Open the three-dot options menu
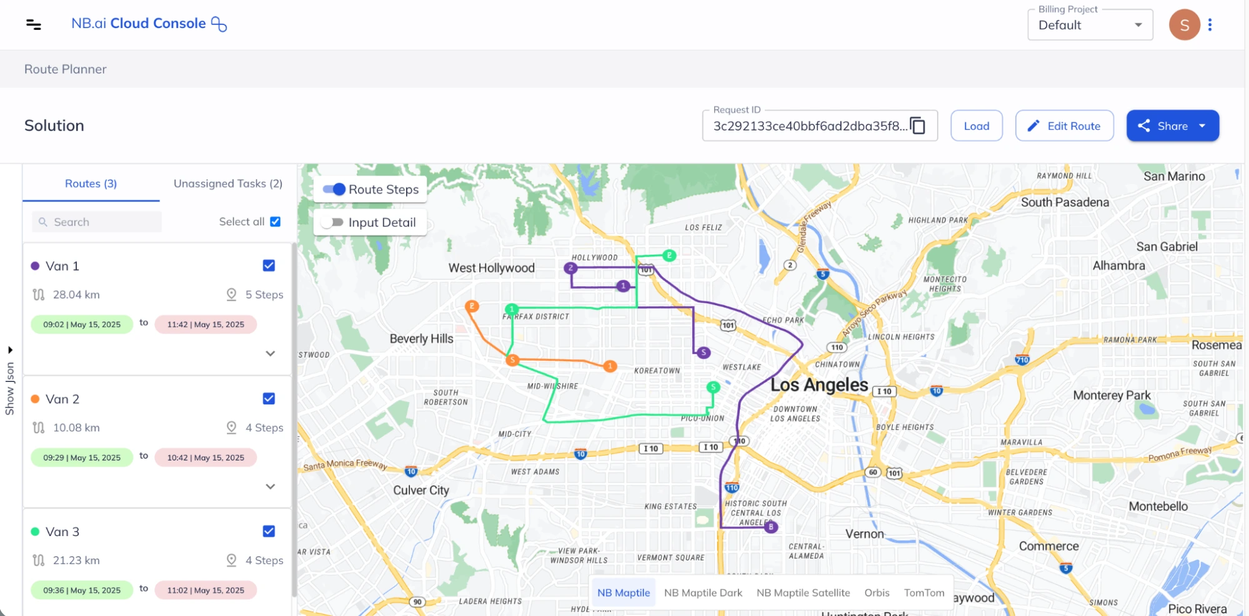 coord(1211,24)
